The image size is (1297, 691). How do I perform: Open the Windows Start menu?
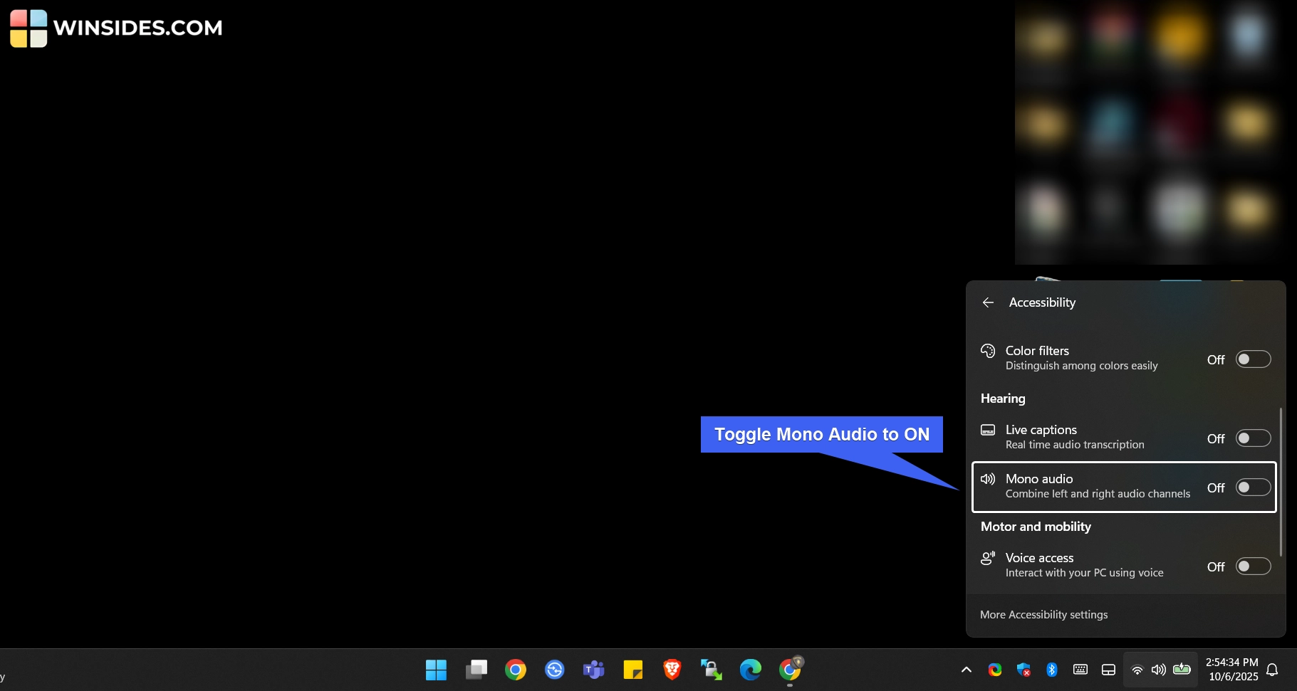pyautogui.click(x=436, y=670)
